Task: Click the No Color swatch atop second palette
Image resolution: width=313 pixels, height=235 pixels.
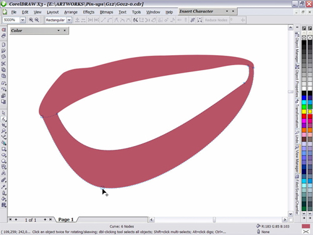Action: point(310,38)
